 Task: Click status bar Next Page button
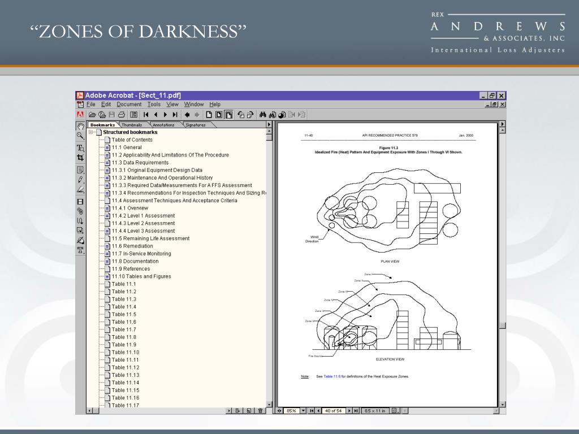(x=349, y=410)
